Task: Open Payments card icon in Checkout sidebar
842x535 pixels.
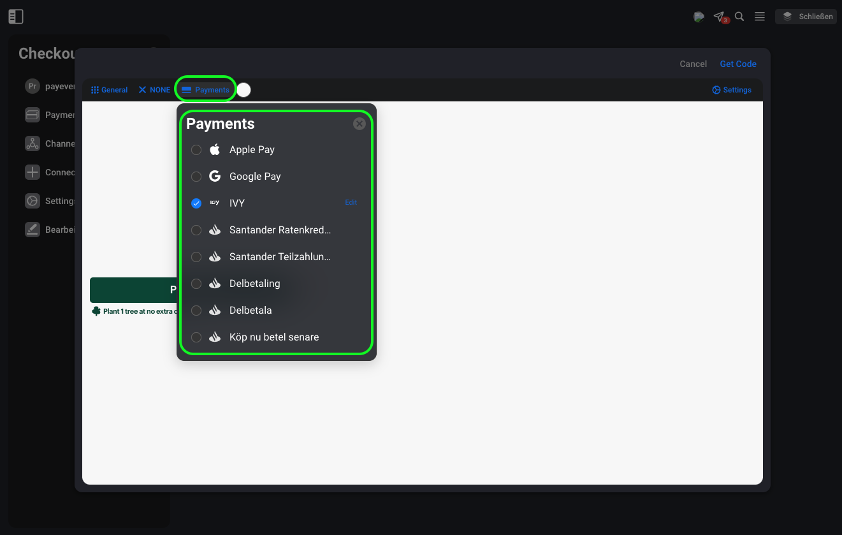Action: click(x=33, y=115)
